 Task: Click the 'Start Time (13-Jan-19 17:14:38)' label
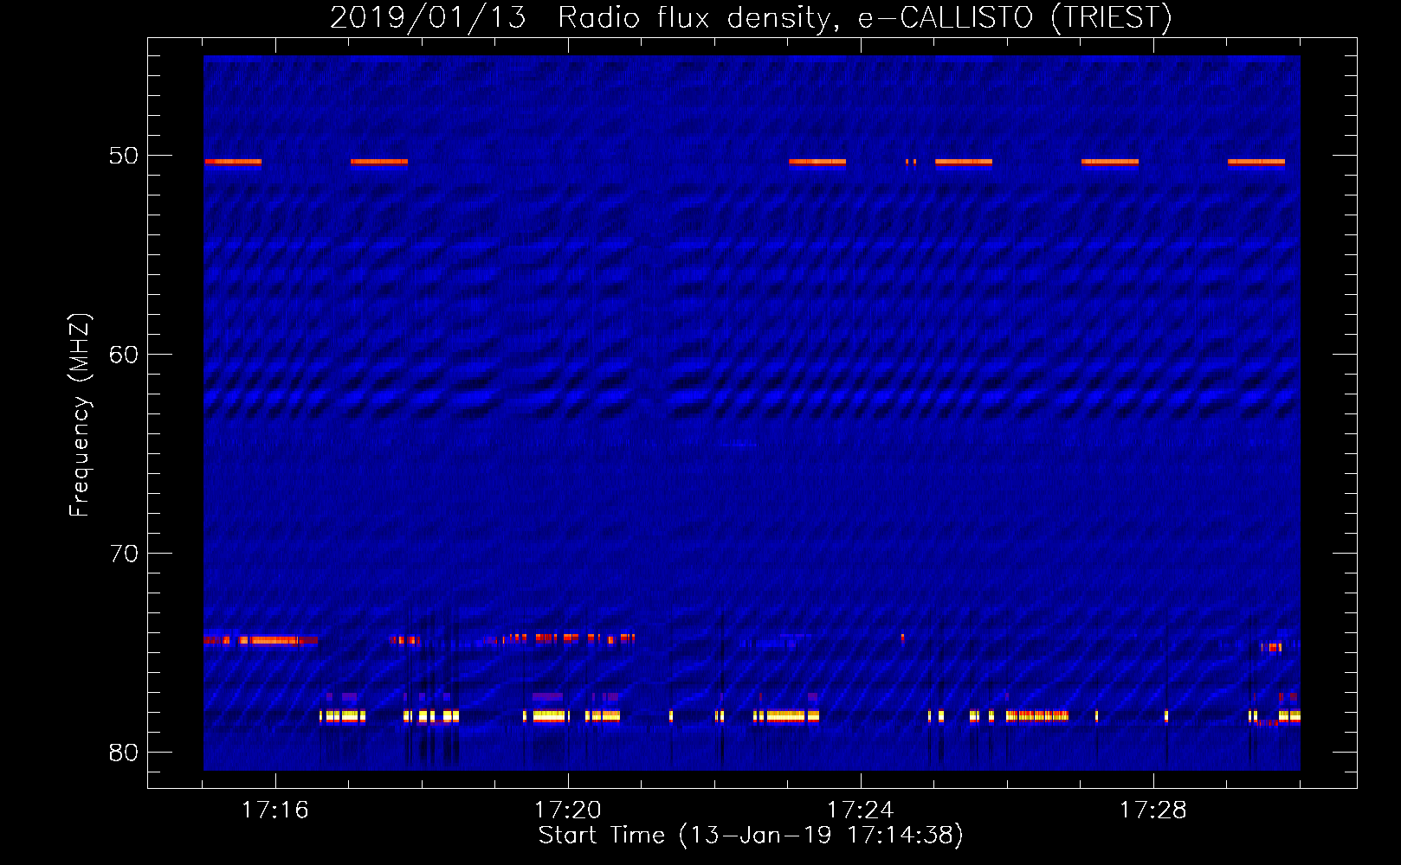pyautogui.click(x=751, y=836)
